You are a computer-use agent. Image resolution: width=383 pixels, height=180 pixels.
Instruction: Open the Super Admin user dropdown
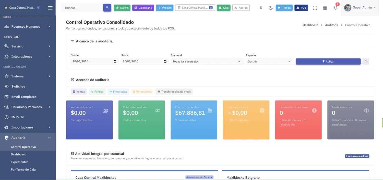[x=360, y=8]
